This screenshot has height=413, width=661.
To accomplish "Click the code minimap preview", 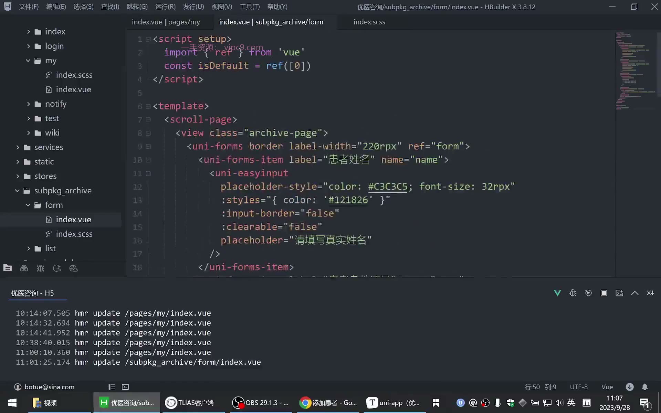I will 636,71.
